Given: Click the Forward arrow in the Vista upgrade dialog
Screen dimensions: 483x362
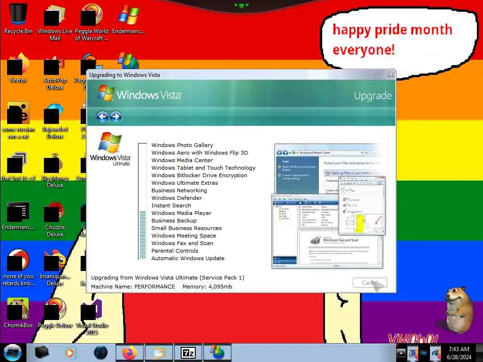Looking at the screenshot, I should (116, 117).
